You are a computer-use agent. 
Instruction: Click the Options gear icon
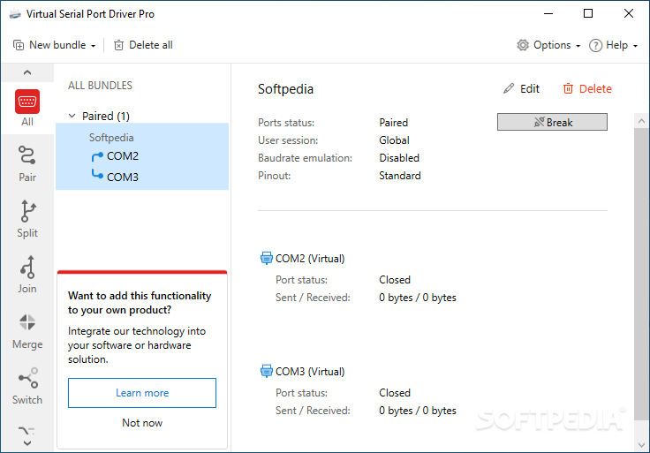523,45
